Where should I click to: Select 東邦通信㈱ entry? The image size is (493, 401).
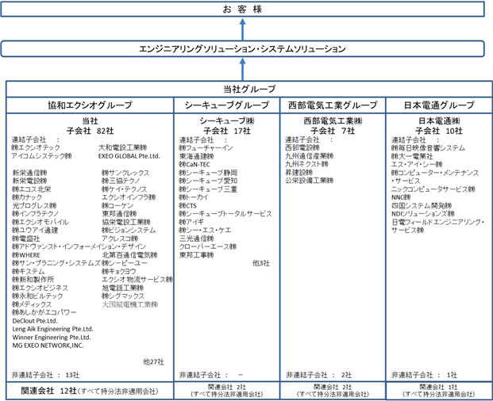pyautogui.click(x=119, y=214)
